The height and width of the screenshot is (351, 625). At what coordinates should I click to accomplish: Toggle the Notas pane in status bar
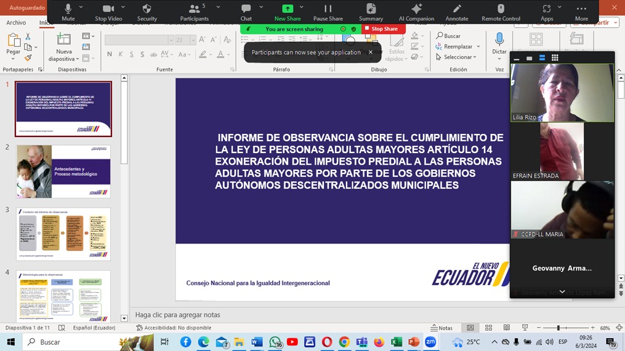[442, 328]
